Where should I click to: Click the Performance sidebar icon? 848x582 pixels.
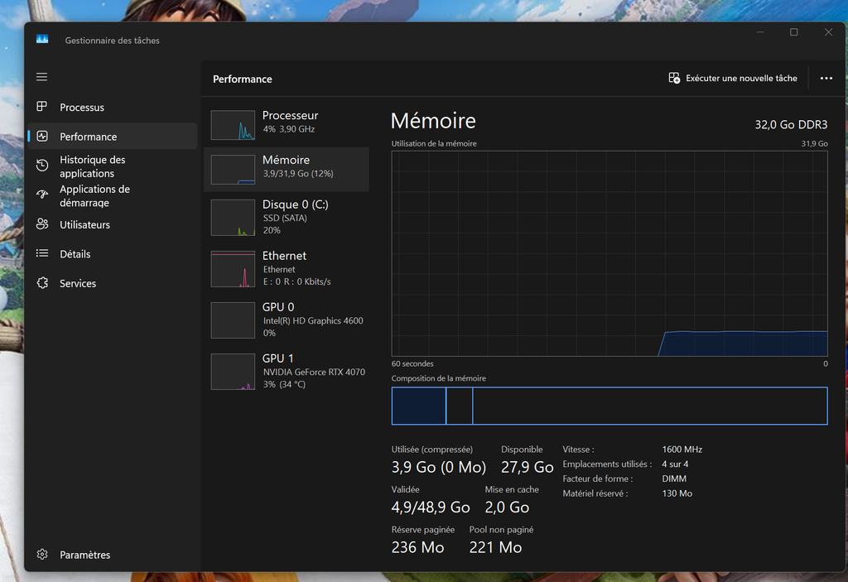42,137
